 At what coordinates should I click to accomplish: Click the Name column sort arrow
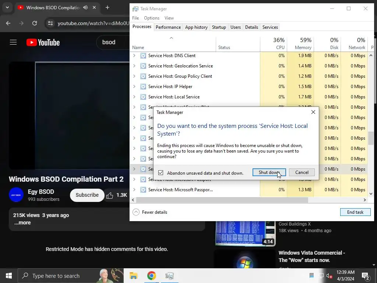tap(172, 38)
